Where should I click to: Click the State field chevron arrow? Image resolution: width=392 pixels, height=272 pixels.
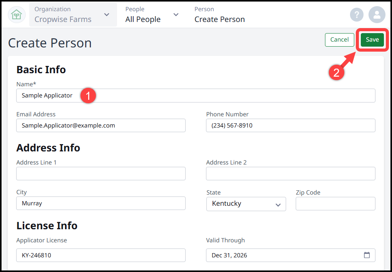[x=278, y=204]
